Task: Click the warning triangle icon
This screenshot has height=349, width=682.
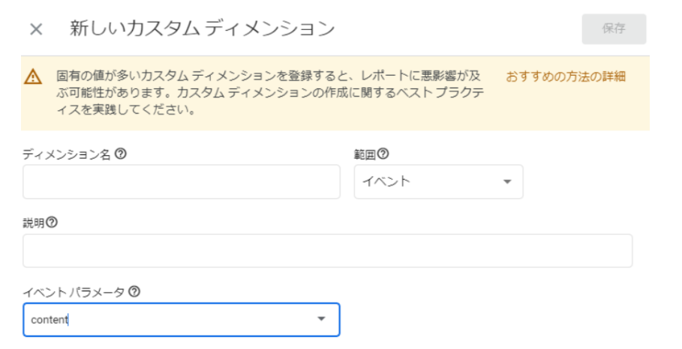Action: [x=33, y=76]
